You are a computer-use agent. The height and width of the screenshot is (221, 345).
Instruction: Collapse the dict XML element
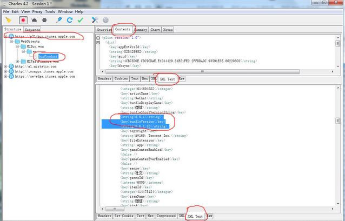tap(98, 43)
